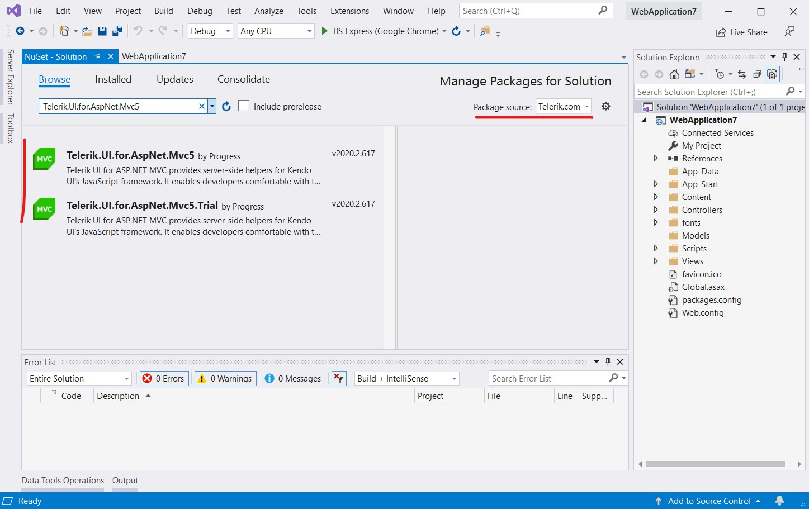Screen dimensions: 809x509
Task: Open the Debug configuration dropdown
Action: tap(210, 31)
